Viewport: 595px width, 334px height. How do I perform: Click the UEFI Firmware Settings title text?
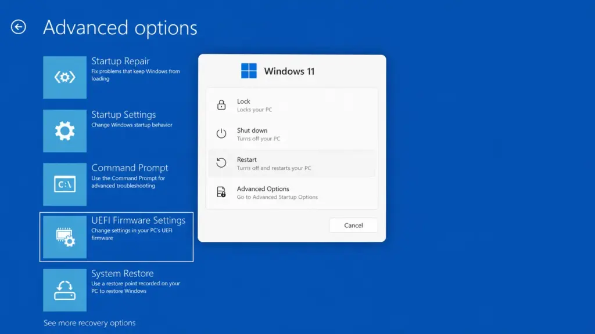click(138, 220)
